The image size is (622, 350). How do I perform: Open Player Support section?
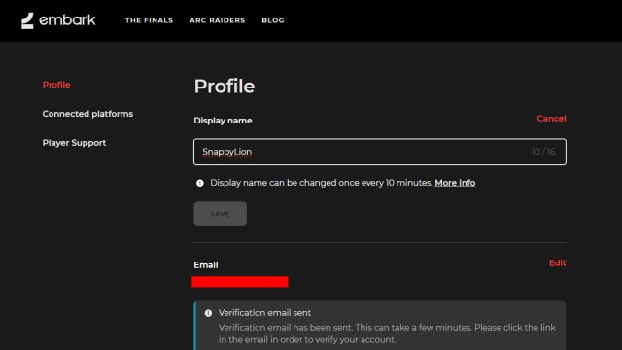click(74, 143)
